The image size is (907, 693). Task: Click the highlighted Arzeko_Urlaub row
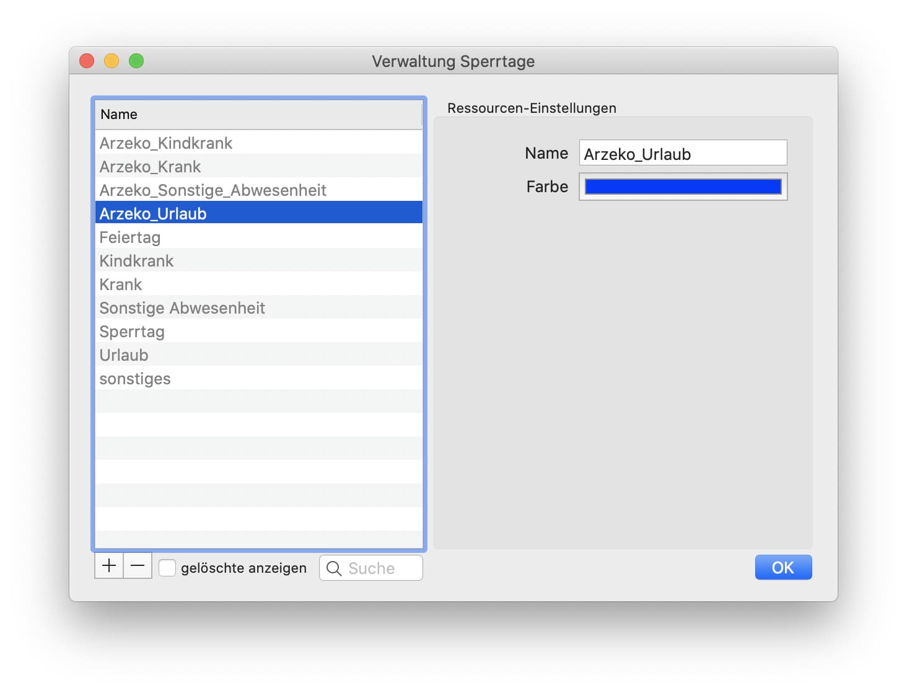[x=258, y=213]
